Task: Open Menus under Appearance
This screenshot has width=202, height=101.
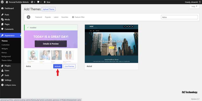Action: pyautogui.click(x=4, y=53)
